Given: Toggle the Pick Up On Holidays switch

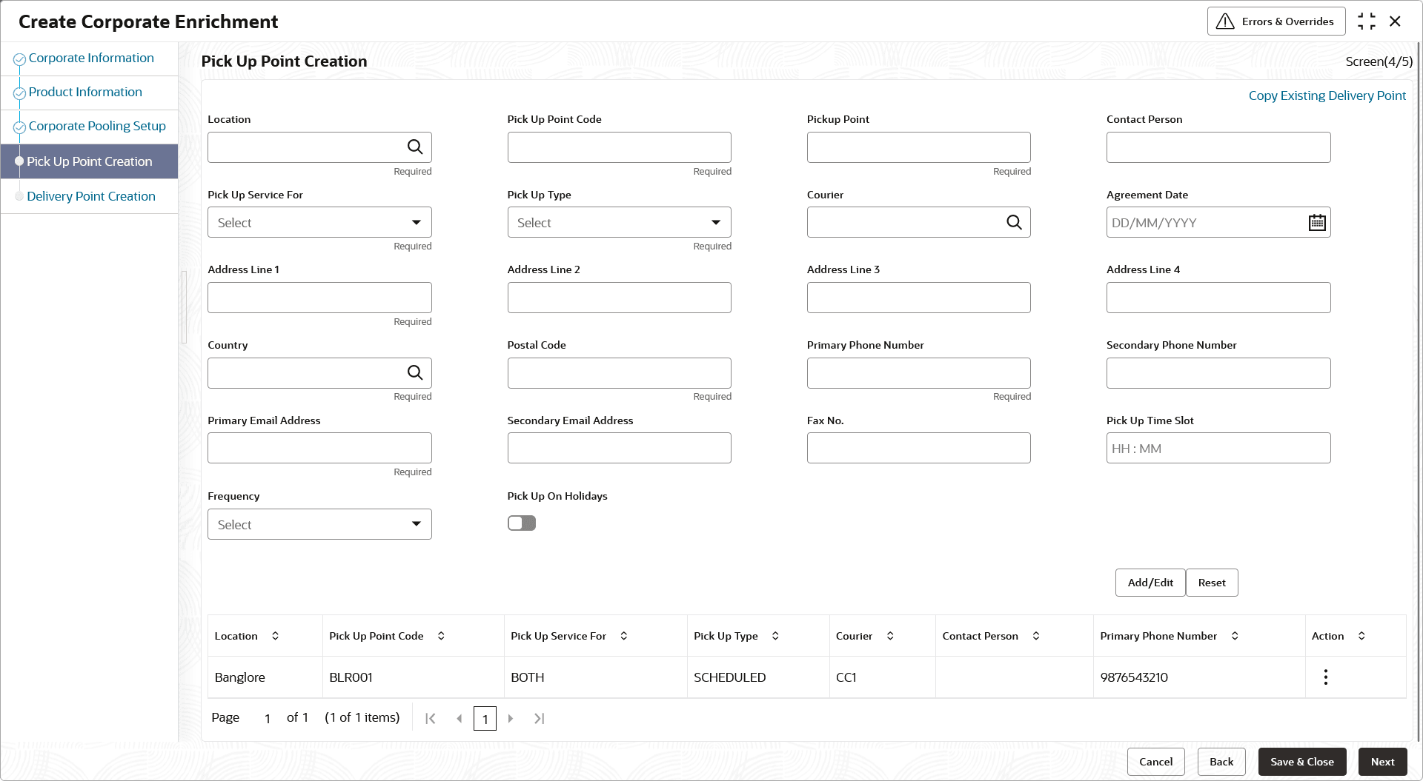Looking at the screenshot, I should (x=522, y=523).
